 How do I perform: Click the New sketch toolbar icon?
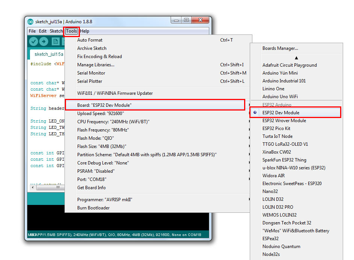55,42
